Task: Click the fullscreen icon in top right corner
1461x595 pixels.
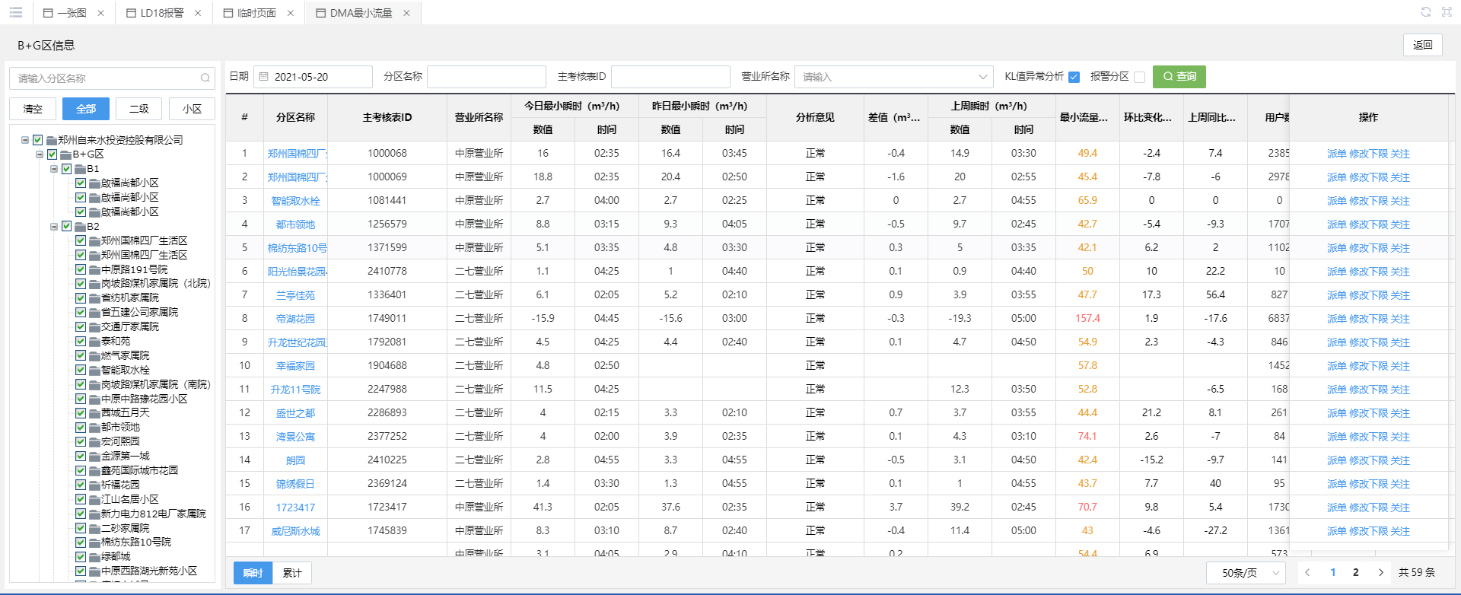Action: point(1446,12)
